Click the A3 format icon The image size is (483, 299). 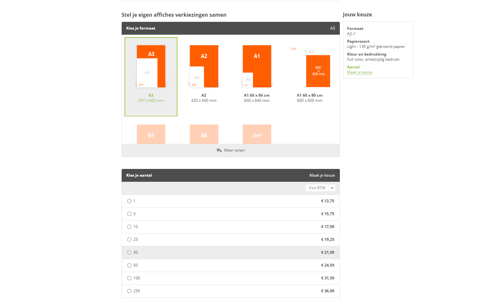(x=151, y=66)
